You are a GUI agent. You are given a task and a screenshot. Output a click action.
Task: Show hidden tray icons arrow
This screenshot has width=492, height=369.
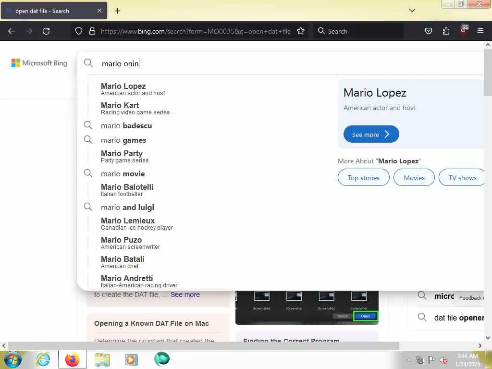(408, 360)
